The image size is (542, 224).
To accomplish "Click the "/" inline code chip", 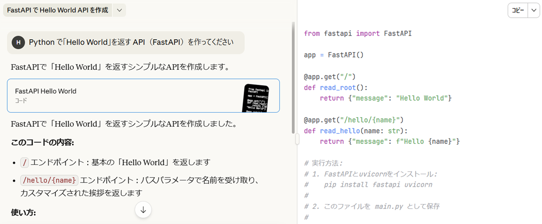I will point(25,162).
